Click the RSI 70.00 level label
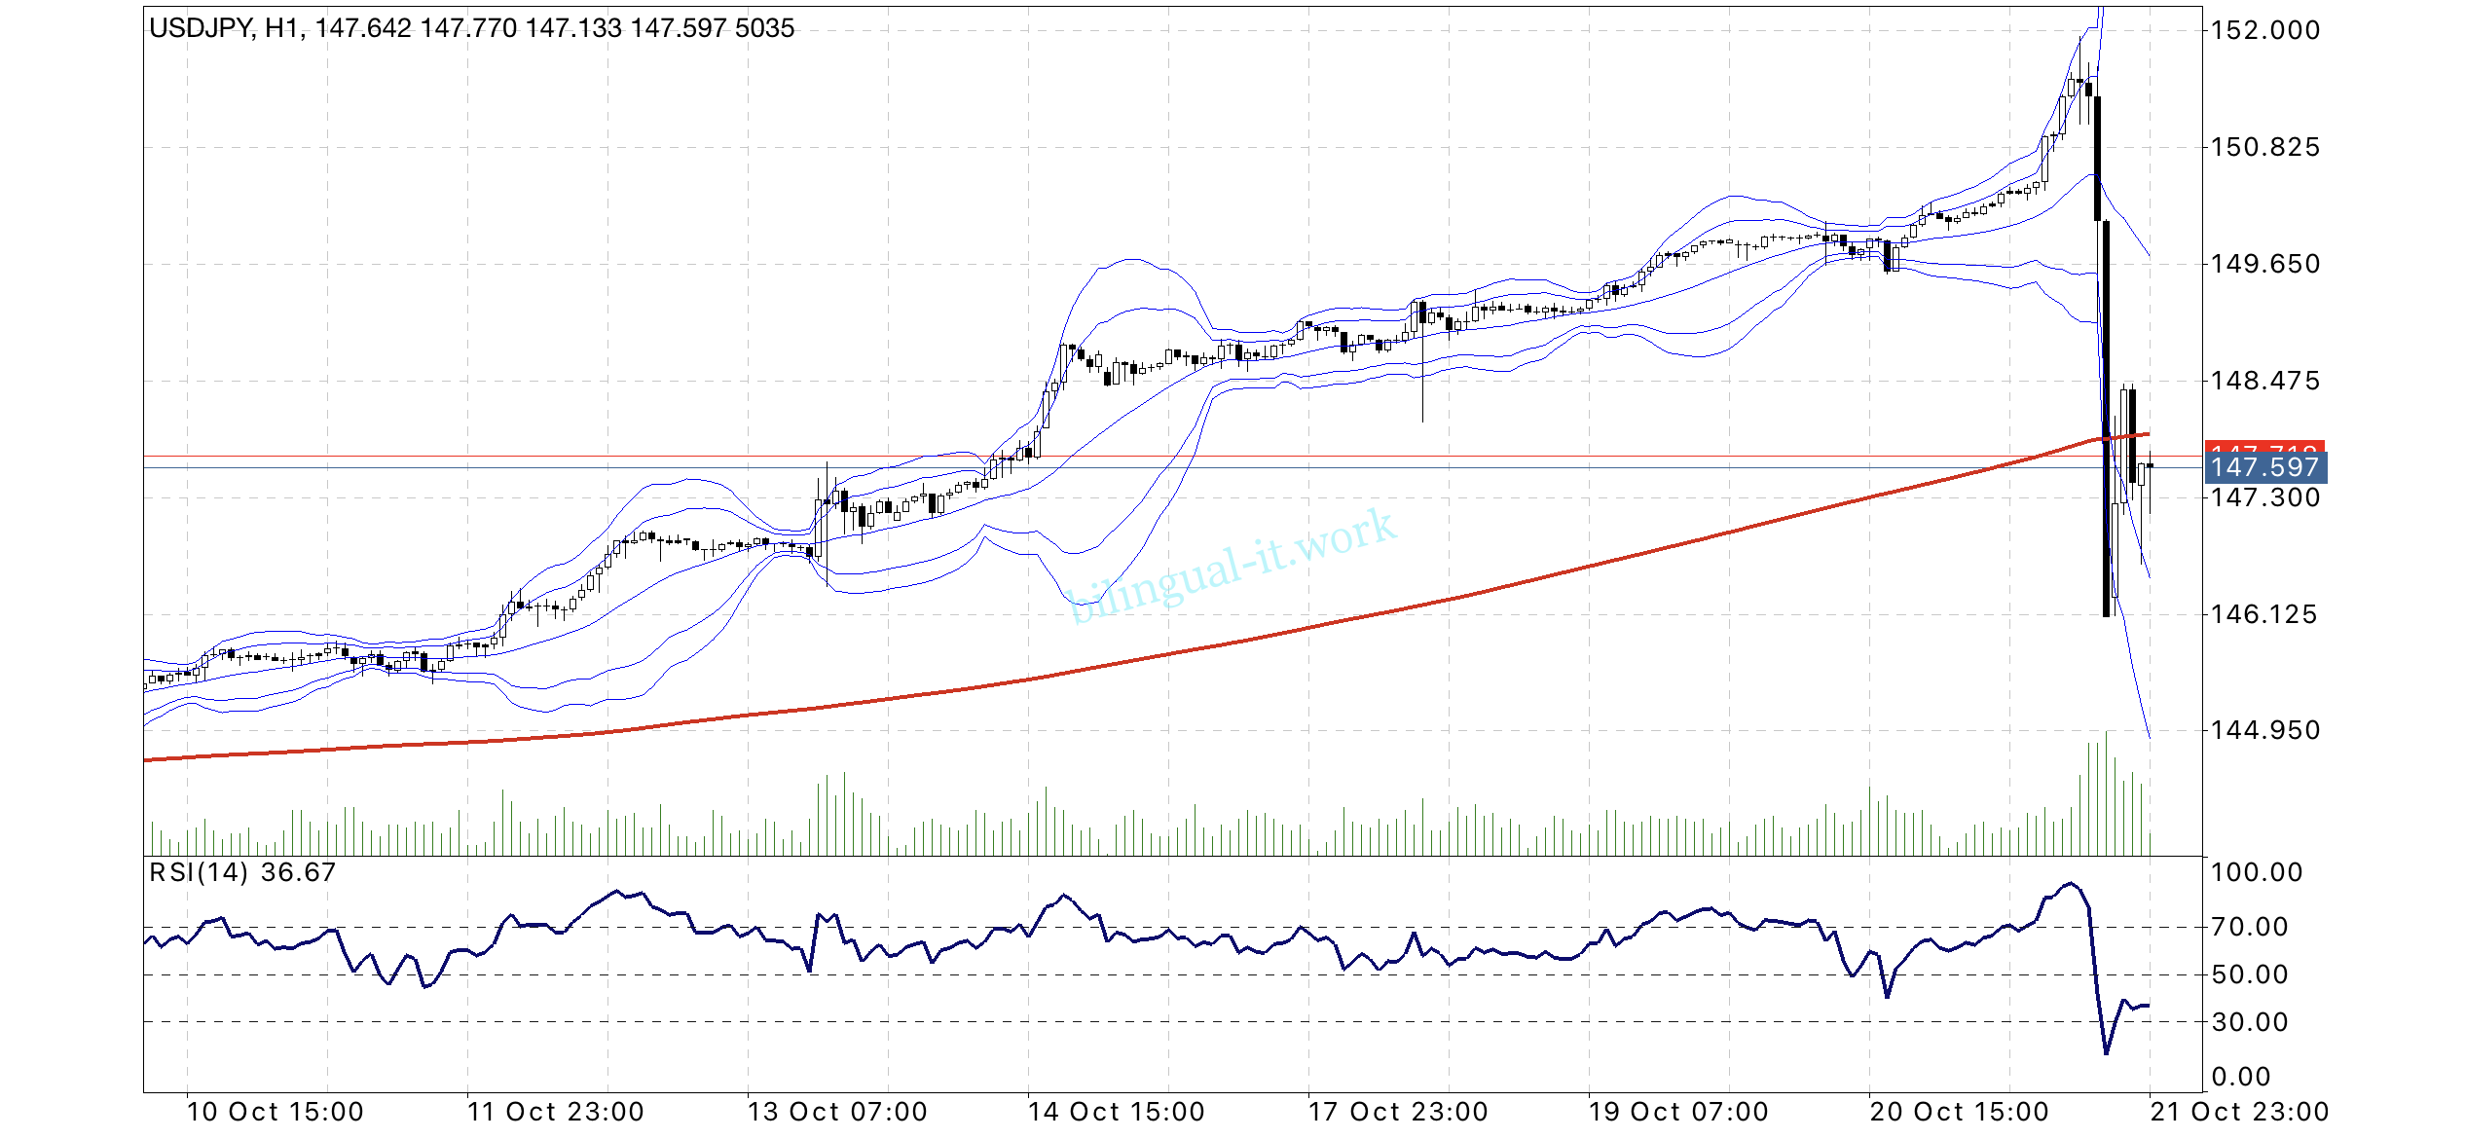 (2249, 927)
